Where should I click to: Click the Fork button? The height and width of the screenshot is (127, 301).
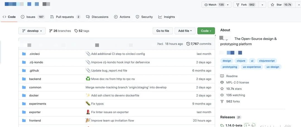tap(246, 5)
